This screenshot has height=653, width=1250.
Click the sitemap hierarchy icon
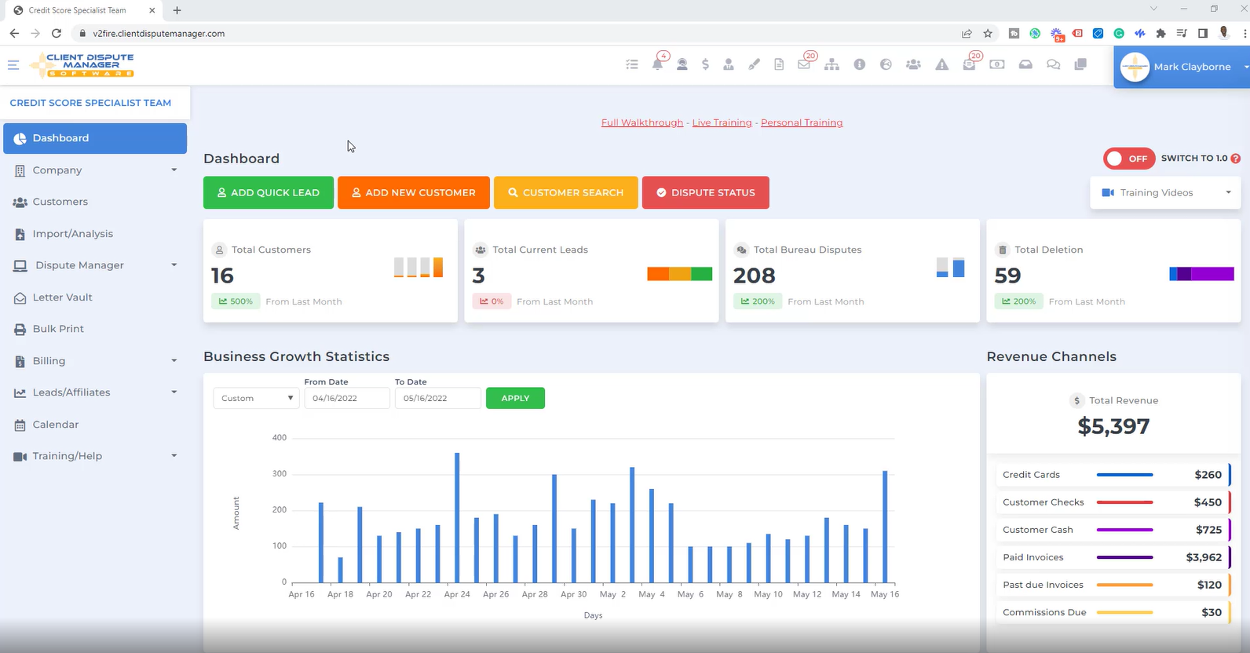(x=832, y=65)
